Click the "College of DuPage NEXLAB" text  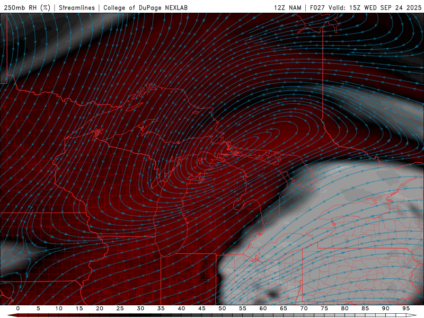click(x=145, y=7)
